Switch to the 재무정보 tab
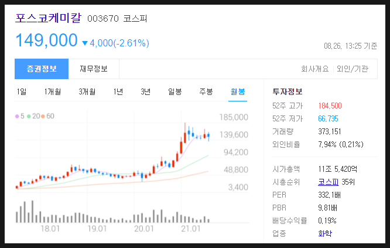The width and height of the screenshot is (390, 248). pyautogui.click(x=94, y=69)
